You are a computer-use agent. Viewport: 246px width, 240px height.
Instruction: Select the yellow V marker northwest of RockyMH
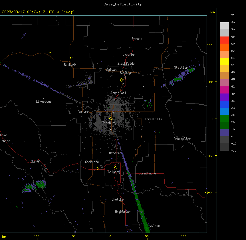(x=50, y=52)
